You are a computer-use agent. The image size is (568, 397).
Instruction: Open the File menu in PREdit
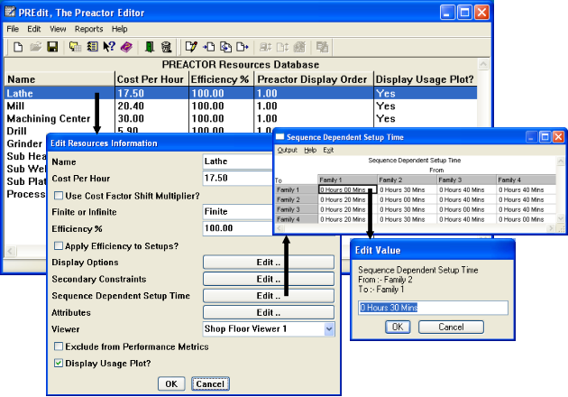13,29
